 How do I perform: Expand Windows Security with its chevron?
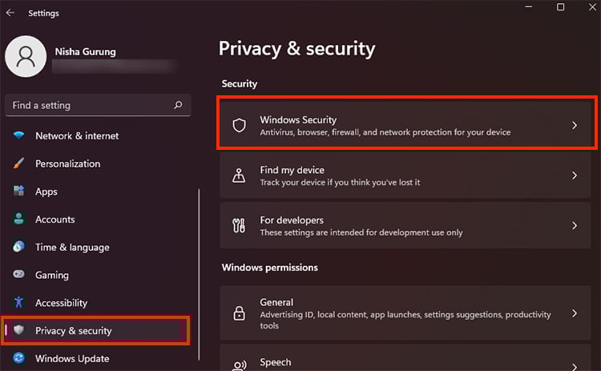click(575, 125)
